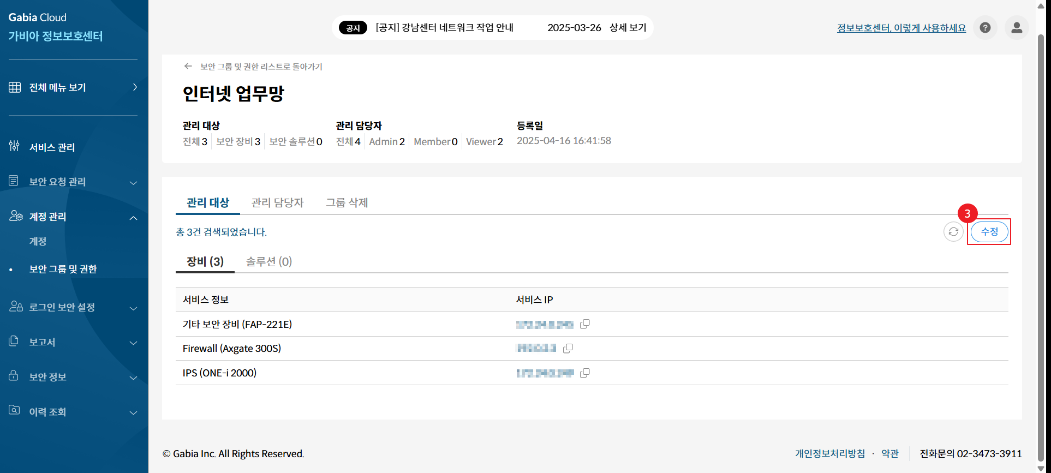Click the 계정 관리 user-gear icon
Viewport: 1051px width, 473px height.
[15, 216]
